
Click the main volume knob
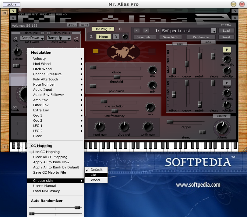[x=222, y=127]
